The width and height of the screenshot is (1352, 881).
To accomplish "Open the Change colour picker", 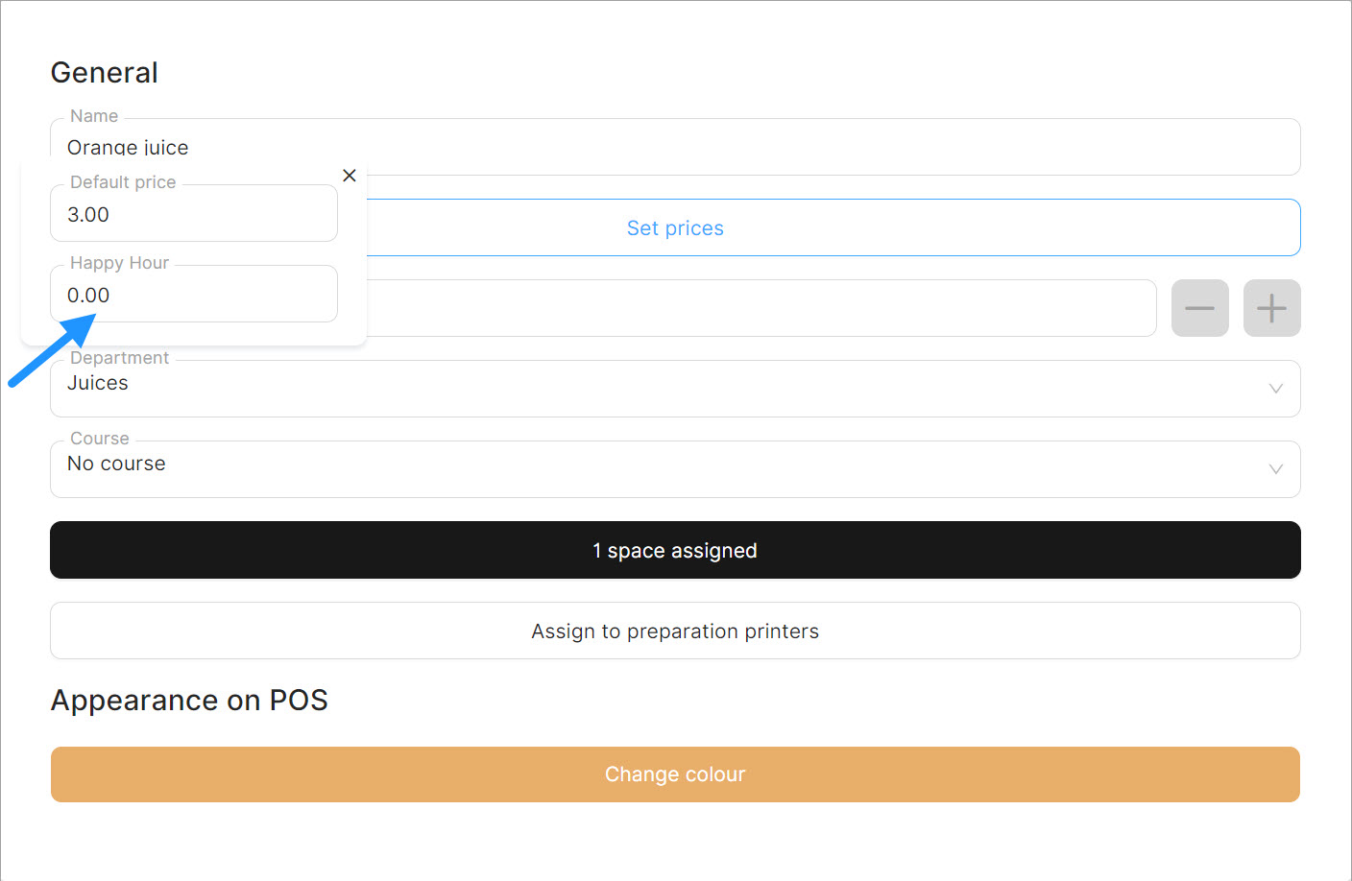I will pyautogui.click(x=675, y=774).
